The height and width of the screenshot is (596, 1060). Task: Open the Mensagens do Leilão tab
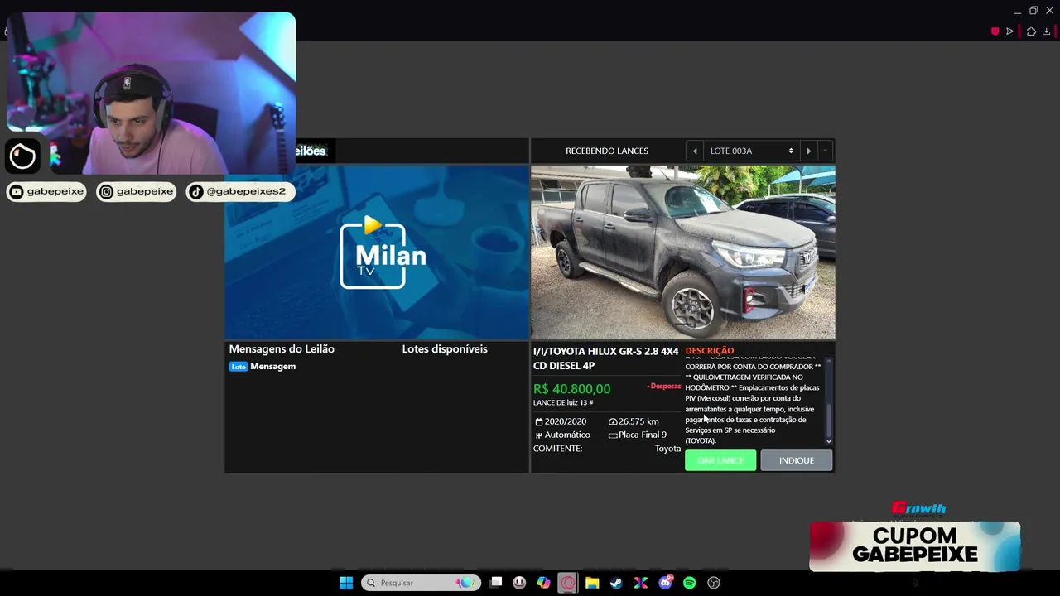click(282, 349)
